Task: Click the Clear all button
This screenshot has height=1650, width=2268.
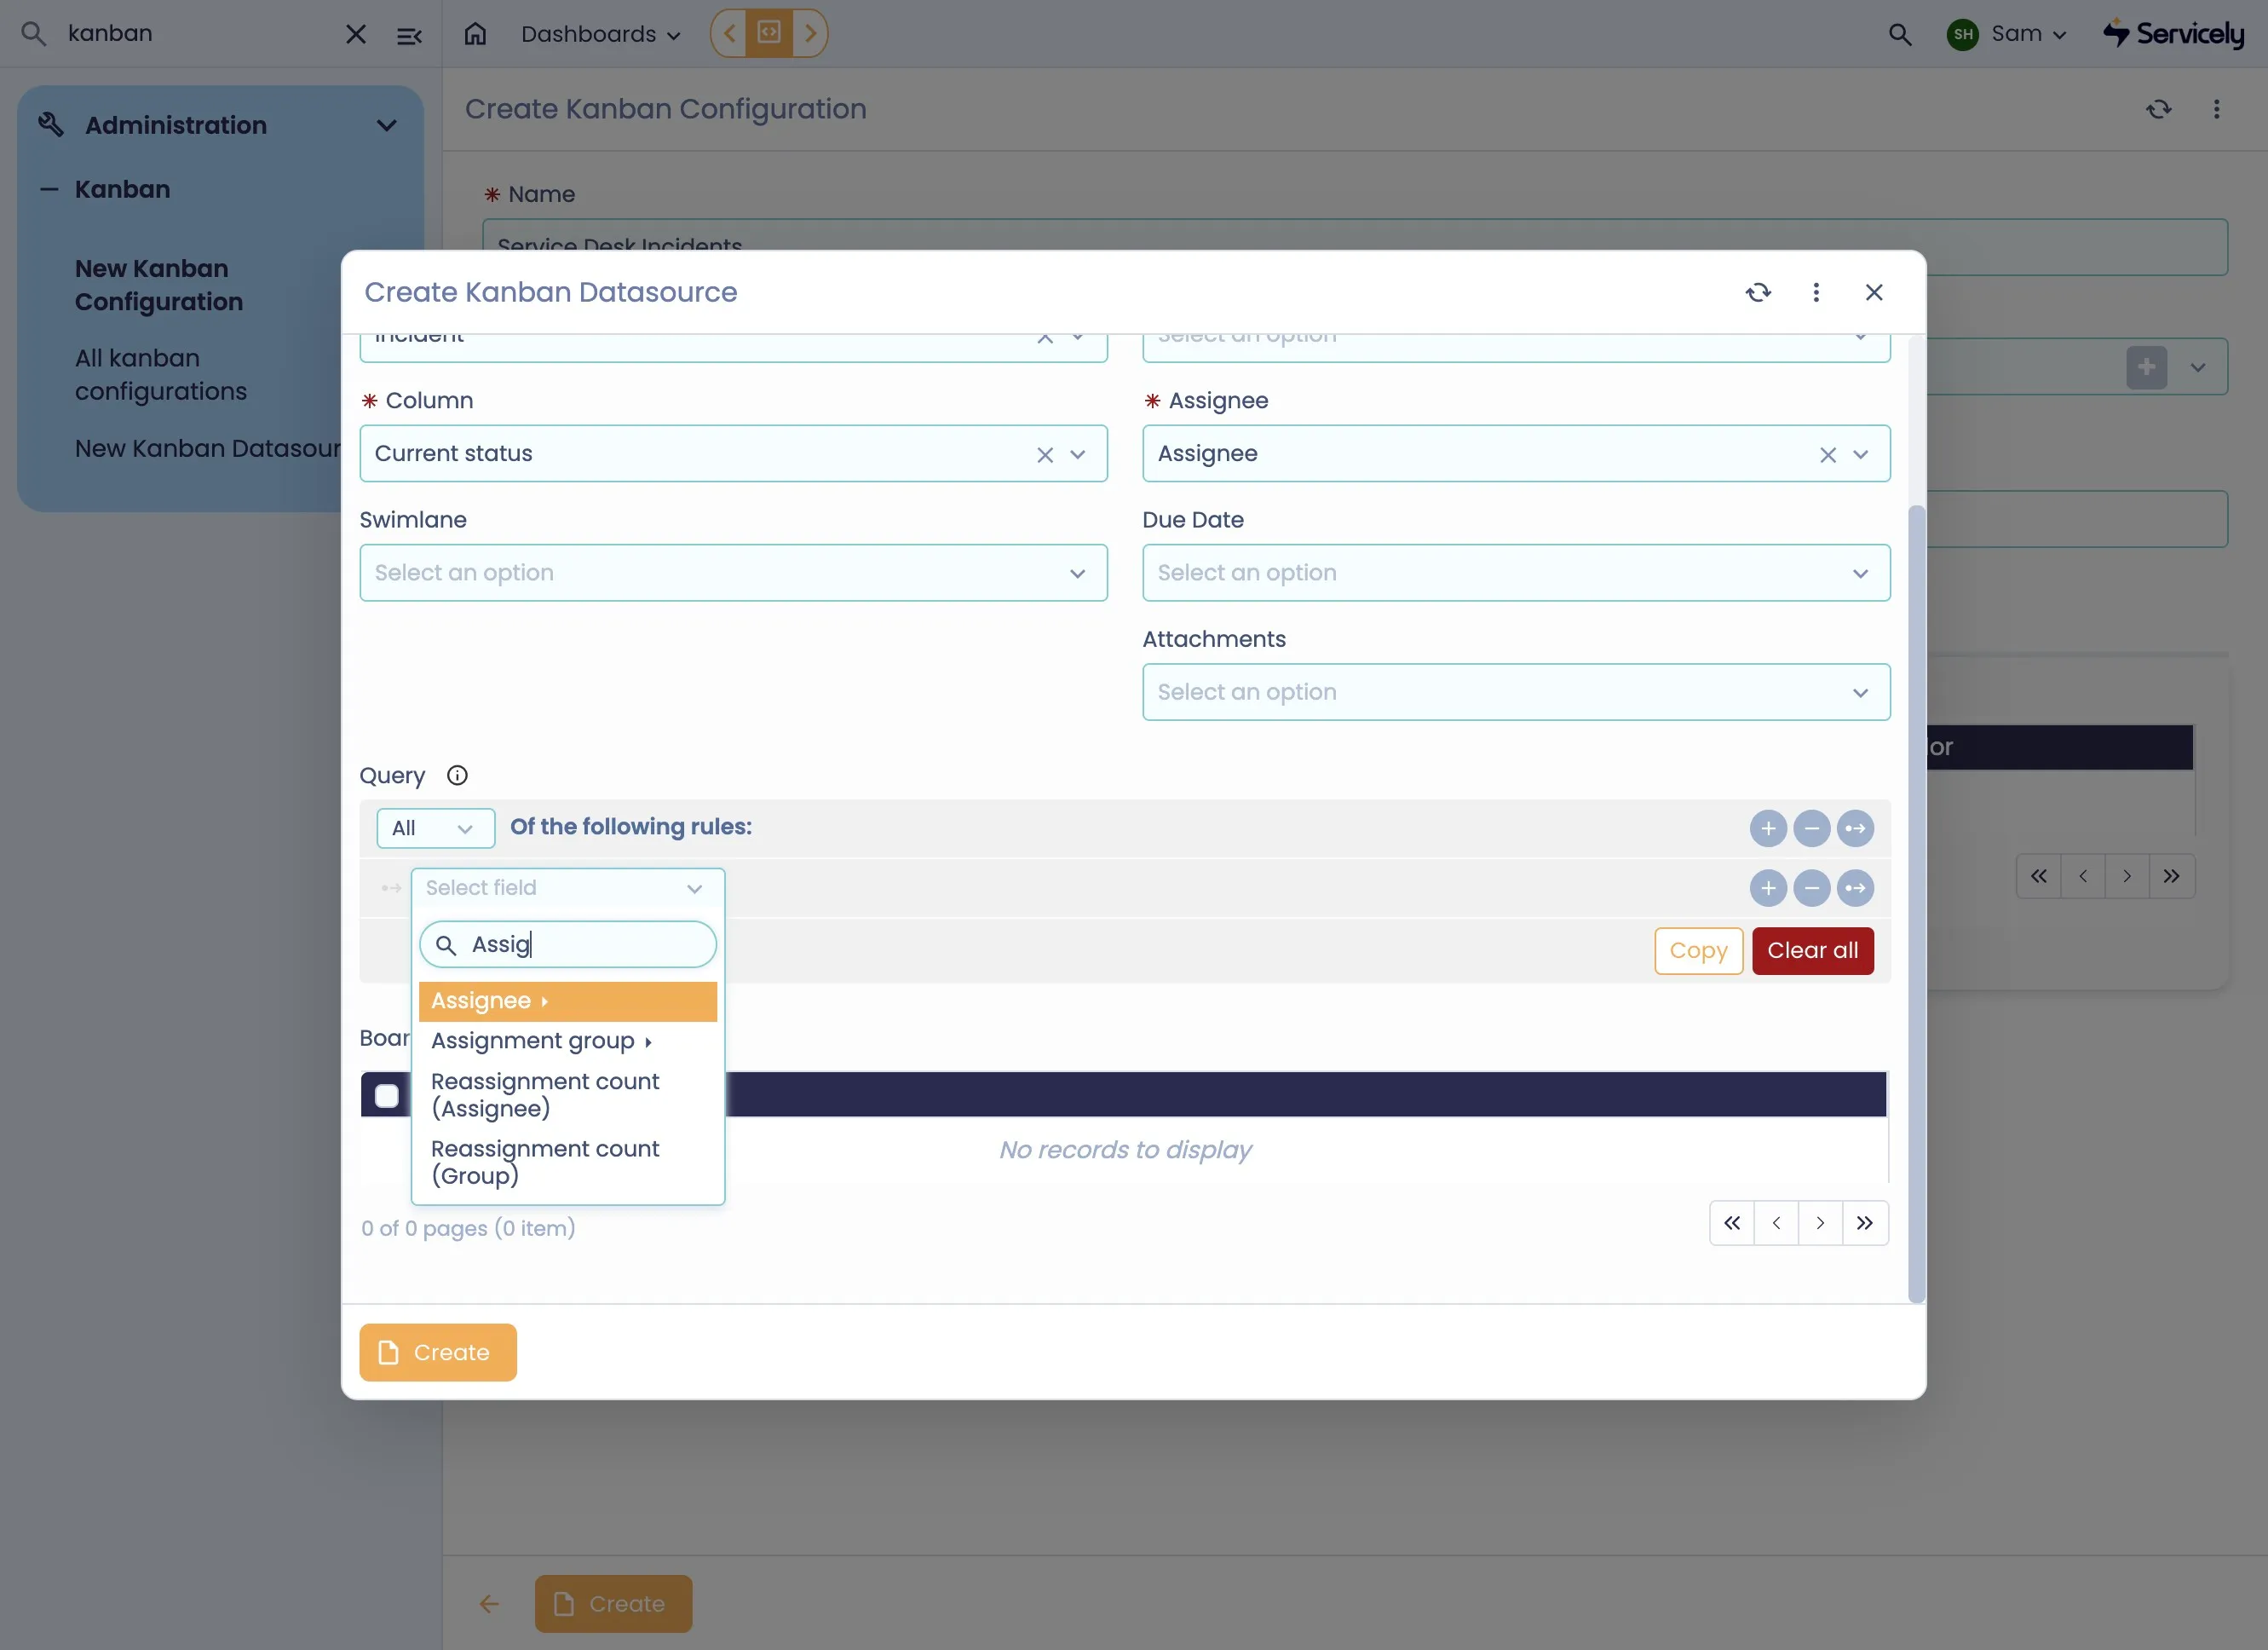Action: (1812, 950)
